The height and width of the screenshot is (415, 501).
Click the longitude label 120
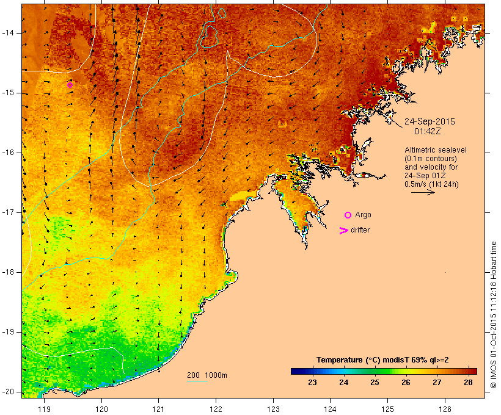pos(101,409)
